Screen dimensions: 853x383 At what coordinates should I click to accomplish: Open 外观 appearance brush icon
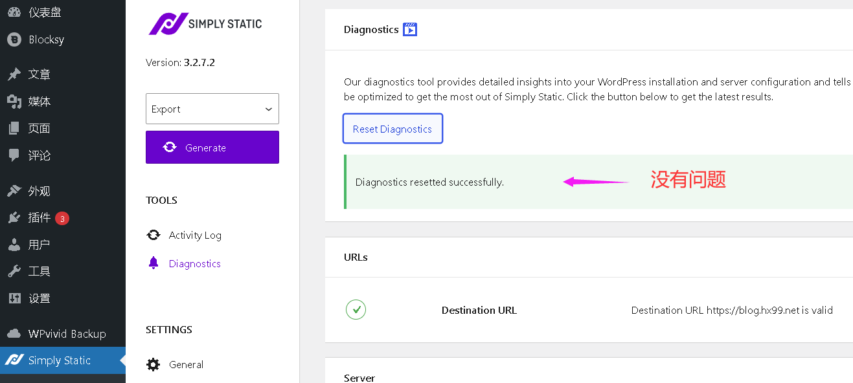[14, 191]
